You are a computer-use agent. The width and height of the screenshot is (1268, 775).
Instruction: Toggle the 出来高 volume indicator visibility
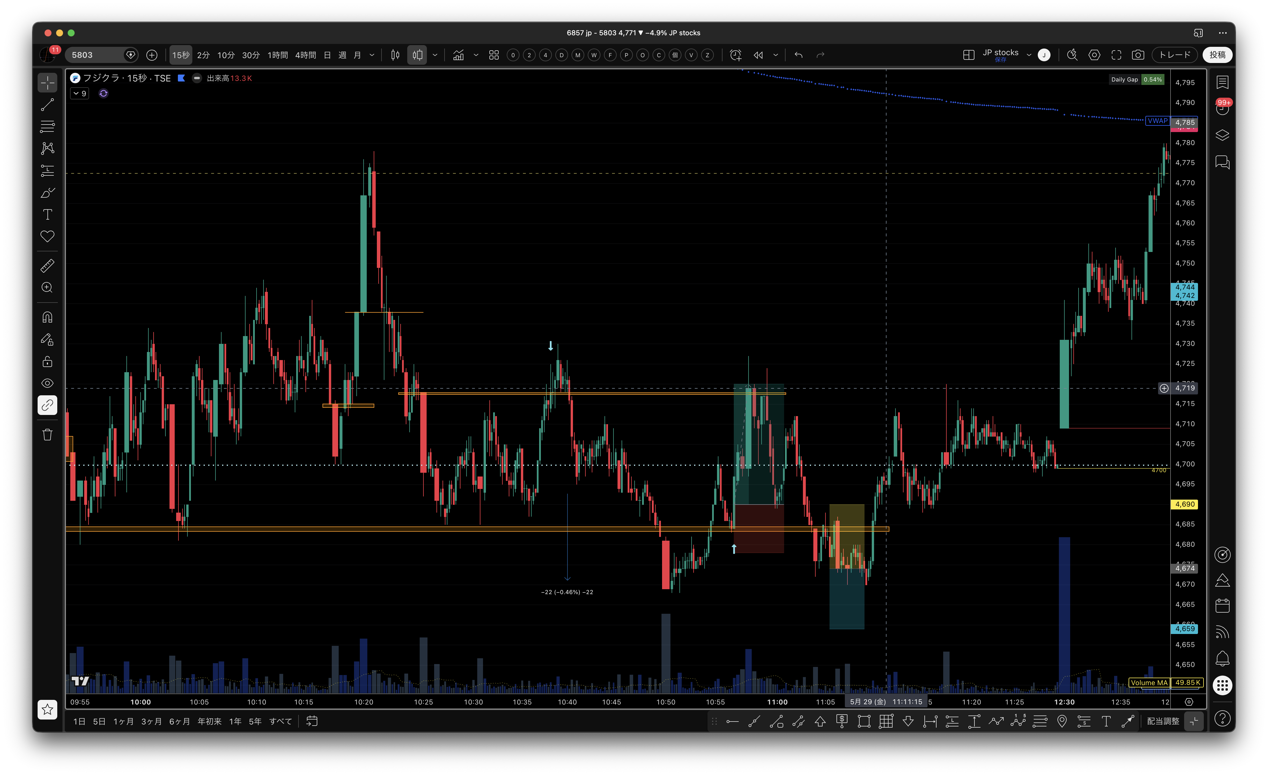[x=197, y=78]
